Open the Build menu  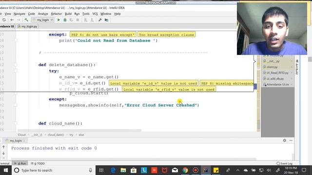pos(68,14)
